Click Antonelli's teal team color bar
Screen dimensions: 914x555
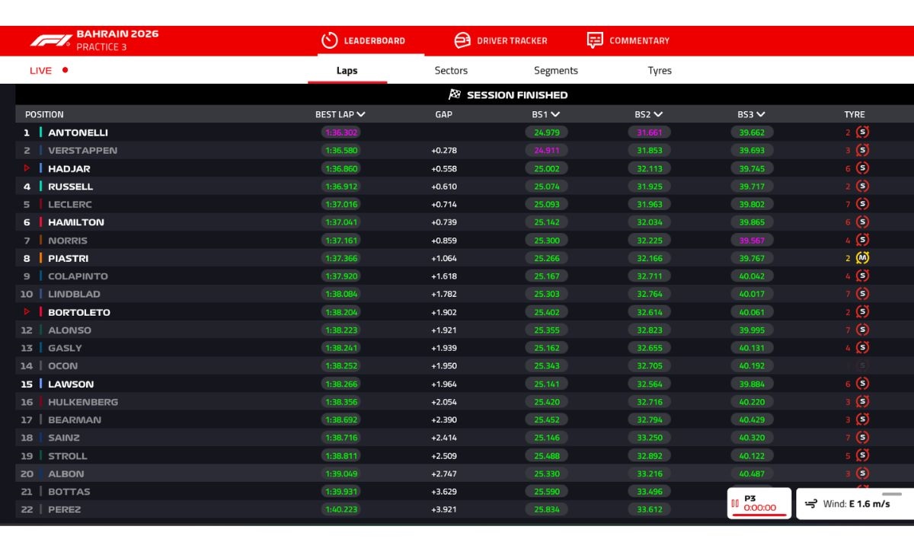(40, 132)
